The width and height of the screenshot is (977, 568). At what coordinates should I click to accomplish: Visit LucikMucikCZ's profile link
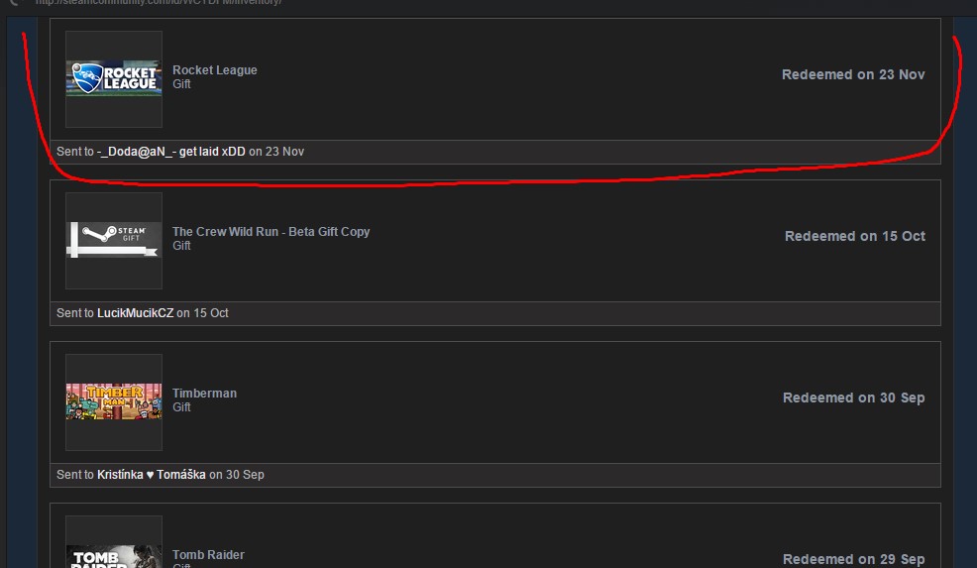point(135,313)
